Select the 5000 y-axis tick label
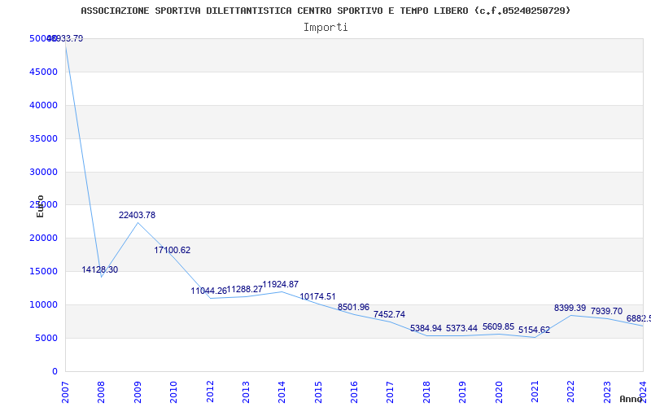Screen dimensions: 651x407 coord(46,338)
